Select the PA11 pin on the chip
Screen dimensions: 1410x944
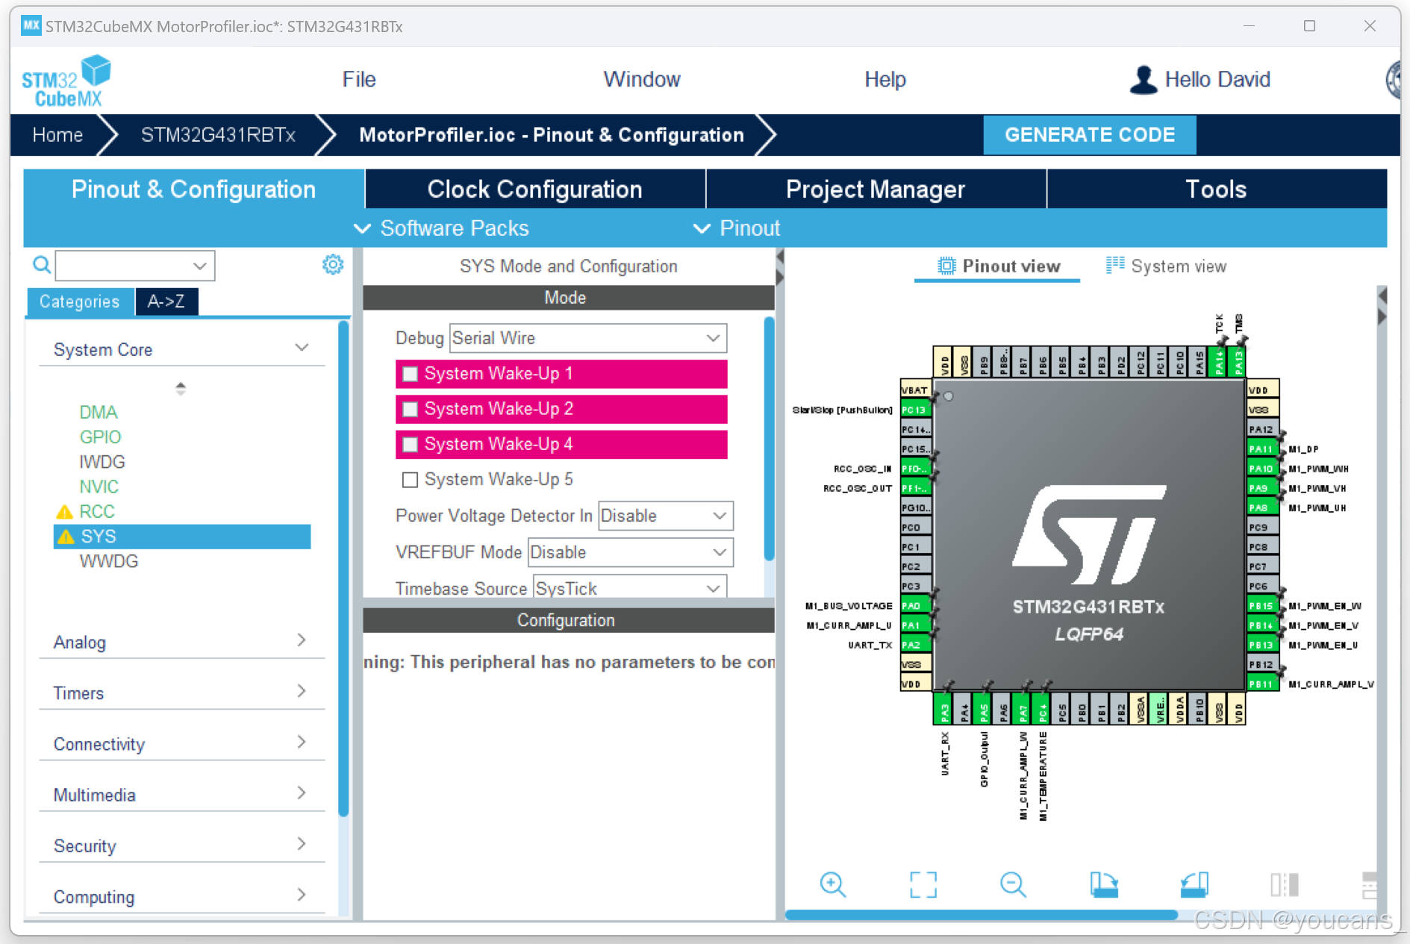(x=1262, y=448)
